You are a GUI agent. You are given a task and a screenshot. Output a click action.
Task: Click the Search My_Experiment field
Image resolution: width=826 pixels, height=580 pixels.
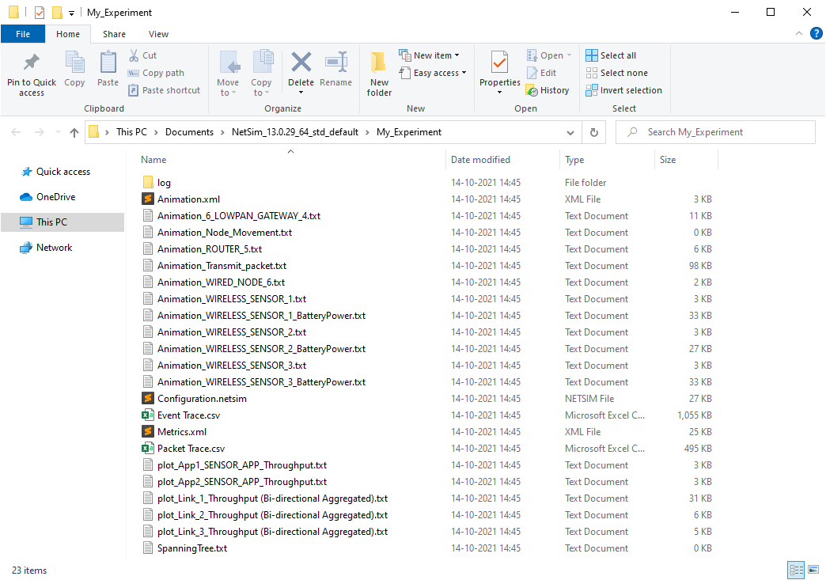[x=715, y=132]
